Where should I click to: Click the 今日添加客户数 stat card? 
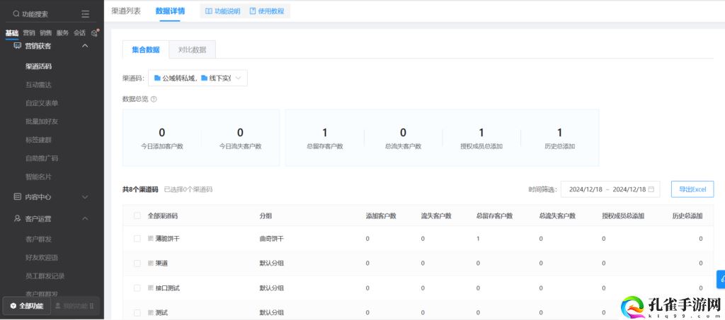pyautogui.click(x=162, y=138)
